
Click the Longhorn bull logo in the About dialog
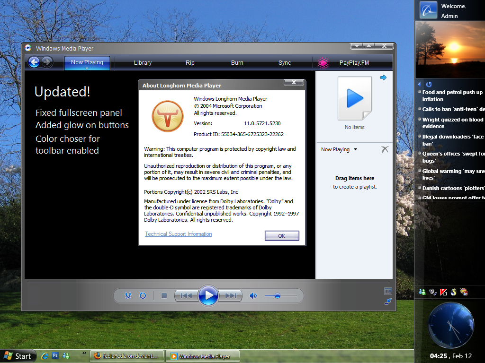pos(167,116)
